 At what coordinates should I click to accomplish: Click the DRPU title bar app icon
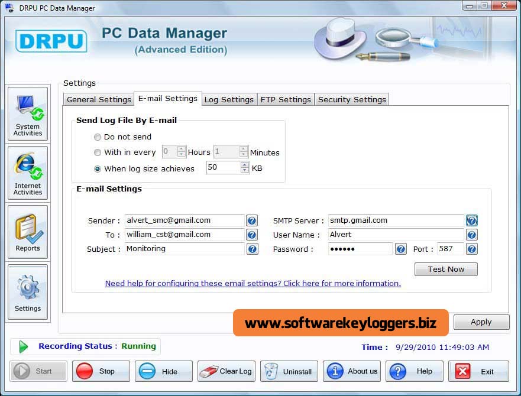[x=9, y=8]
